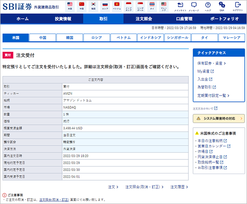This screenshot has height=204, width=247.
Task: Open the ポートフォリオ main menu
Action: point(224,19)
